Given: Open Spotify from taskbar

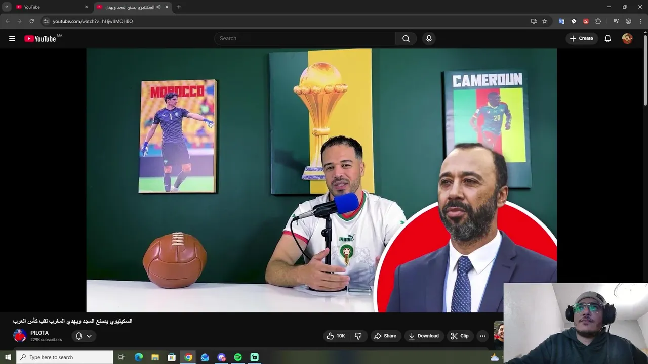Looking at the screenshot, I should tap(238, 357).
